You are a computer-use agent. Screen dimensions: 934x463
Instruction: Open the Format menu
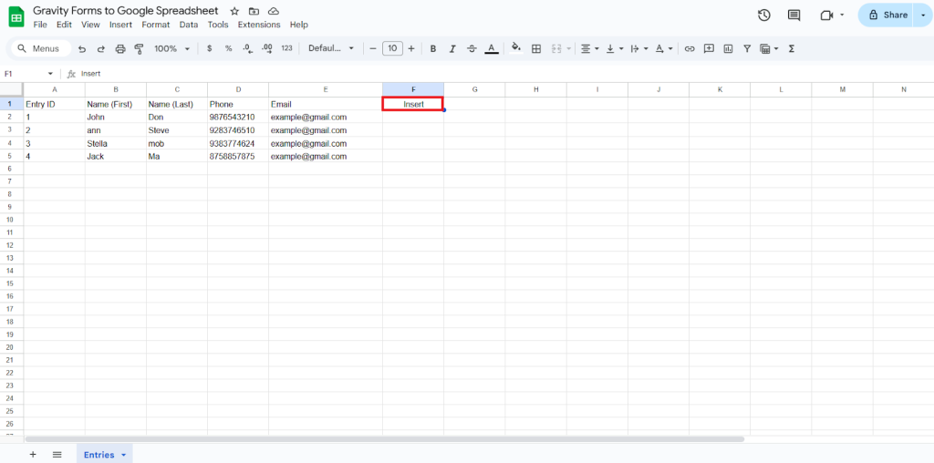tap(155, 25)
